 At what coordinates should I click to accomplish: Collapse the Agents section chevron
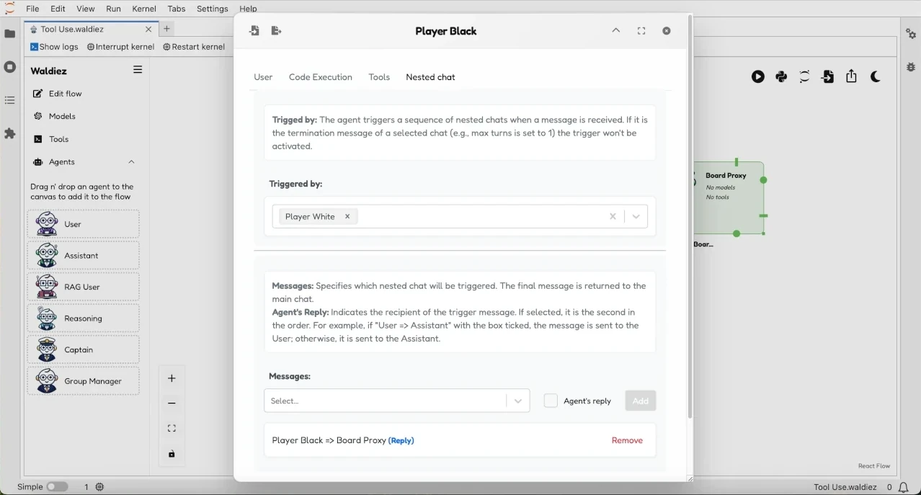point(131,162)
